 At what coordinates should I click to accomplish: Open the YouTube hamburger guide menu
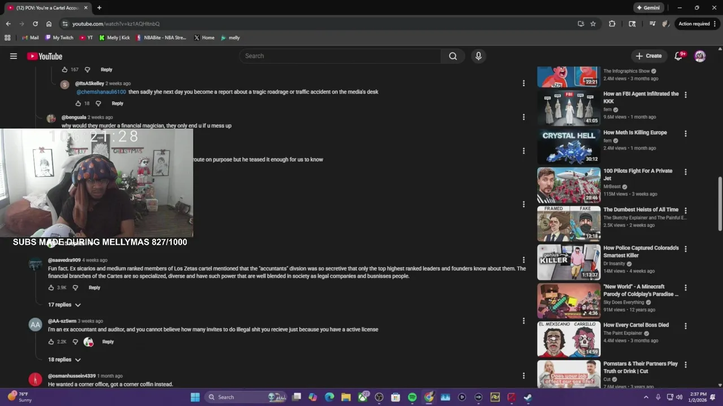14,56
